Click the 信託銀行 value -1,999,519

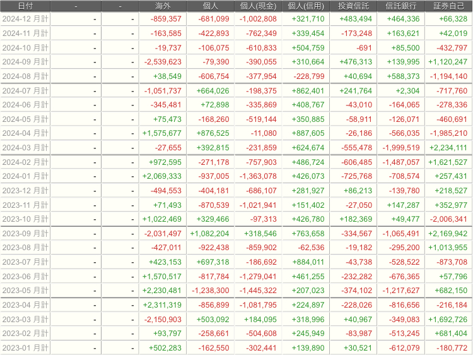click(x=401, y=147)
